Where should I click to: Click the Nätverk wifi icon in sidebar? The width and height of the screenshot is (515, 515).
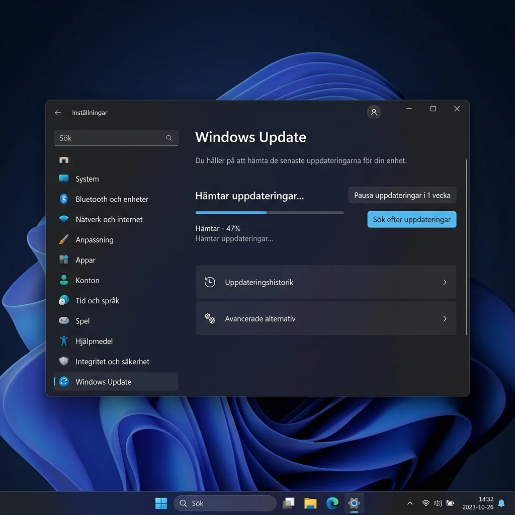click(64, 219)
